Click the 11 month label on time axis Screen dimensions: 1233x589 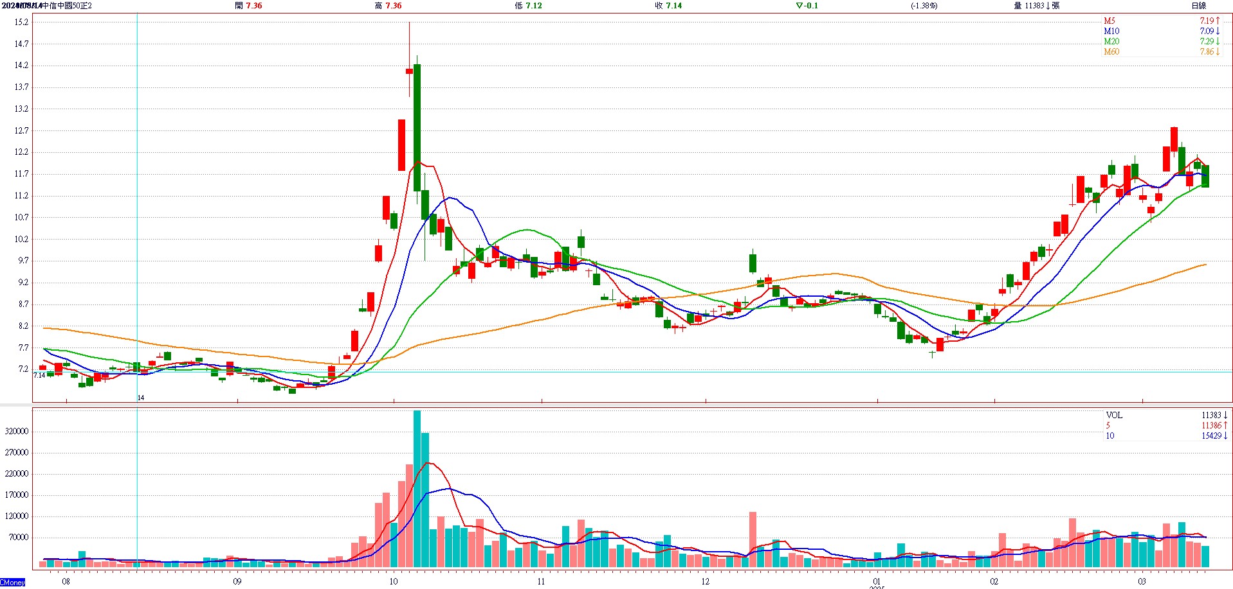(x=541, y=582)
